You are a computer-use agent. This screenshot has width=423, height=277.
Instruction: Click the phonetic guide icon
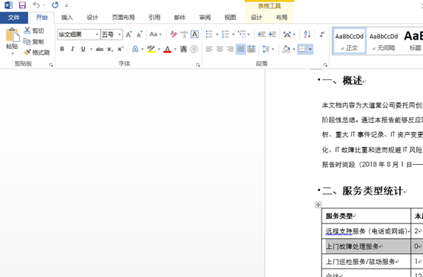[184, 34]
